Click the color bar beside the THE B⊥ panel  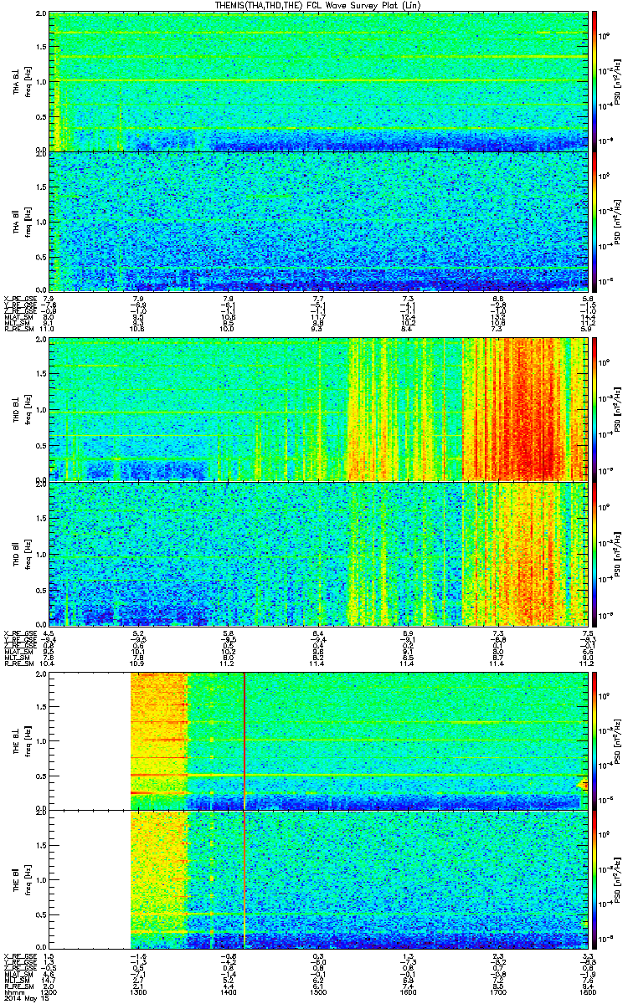click(x=595, y=740)
